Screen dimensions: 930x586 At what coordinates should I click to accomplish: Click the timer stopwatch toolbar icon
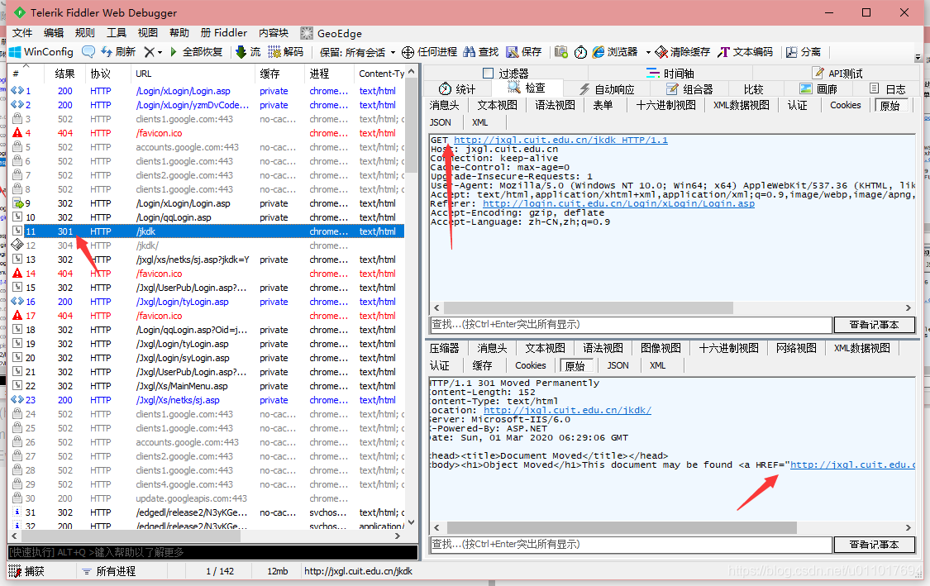580,52
